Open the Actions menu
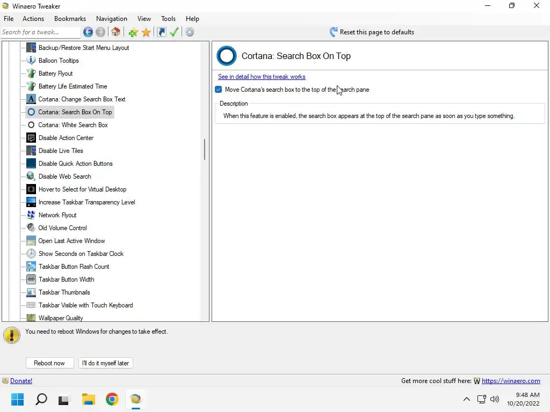550x412 pixels. pos(33,19)
